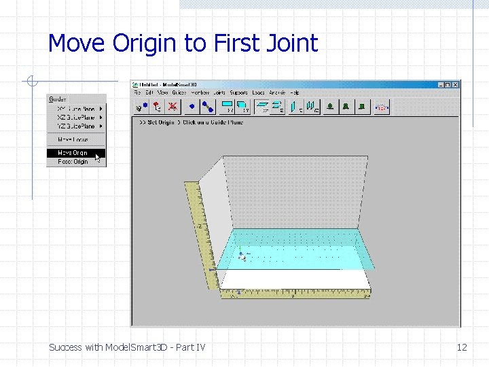Screen dimensions: 489x367
Task: Toggle the second XZ guide plane button
Action: coord(277,107)
